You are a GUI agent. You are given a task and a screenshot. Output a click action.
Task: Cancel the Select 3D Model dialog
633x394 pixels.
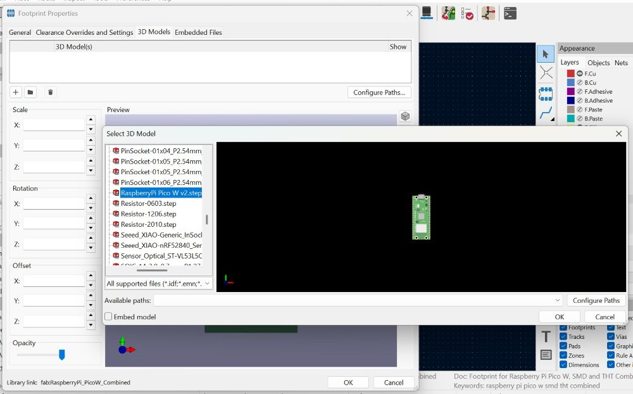click(605, 317)
